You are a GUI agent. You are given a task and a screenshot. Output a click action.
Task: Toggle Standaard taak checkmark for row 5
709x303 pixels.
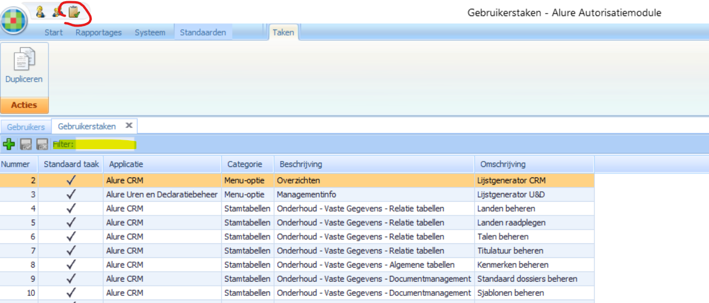pyautogui.click(x=72, y=223)
